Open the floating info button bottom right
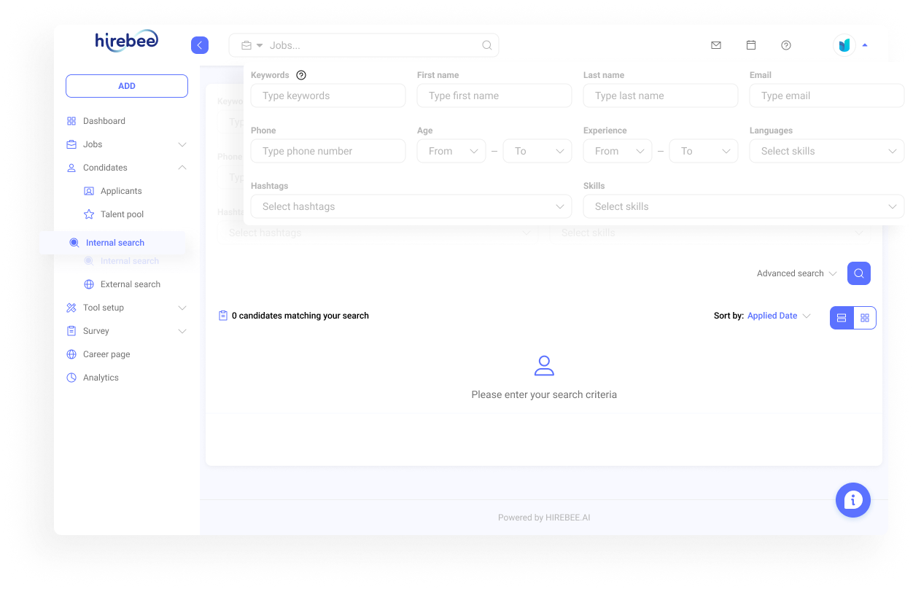Screen dimensions: 913x589 pyautogui.click(x=853, y=500)
